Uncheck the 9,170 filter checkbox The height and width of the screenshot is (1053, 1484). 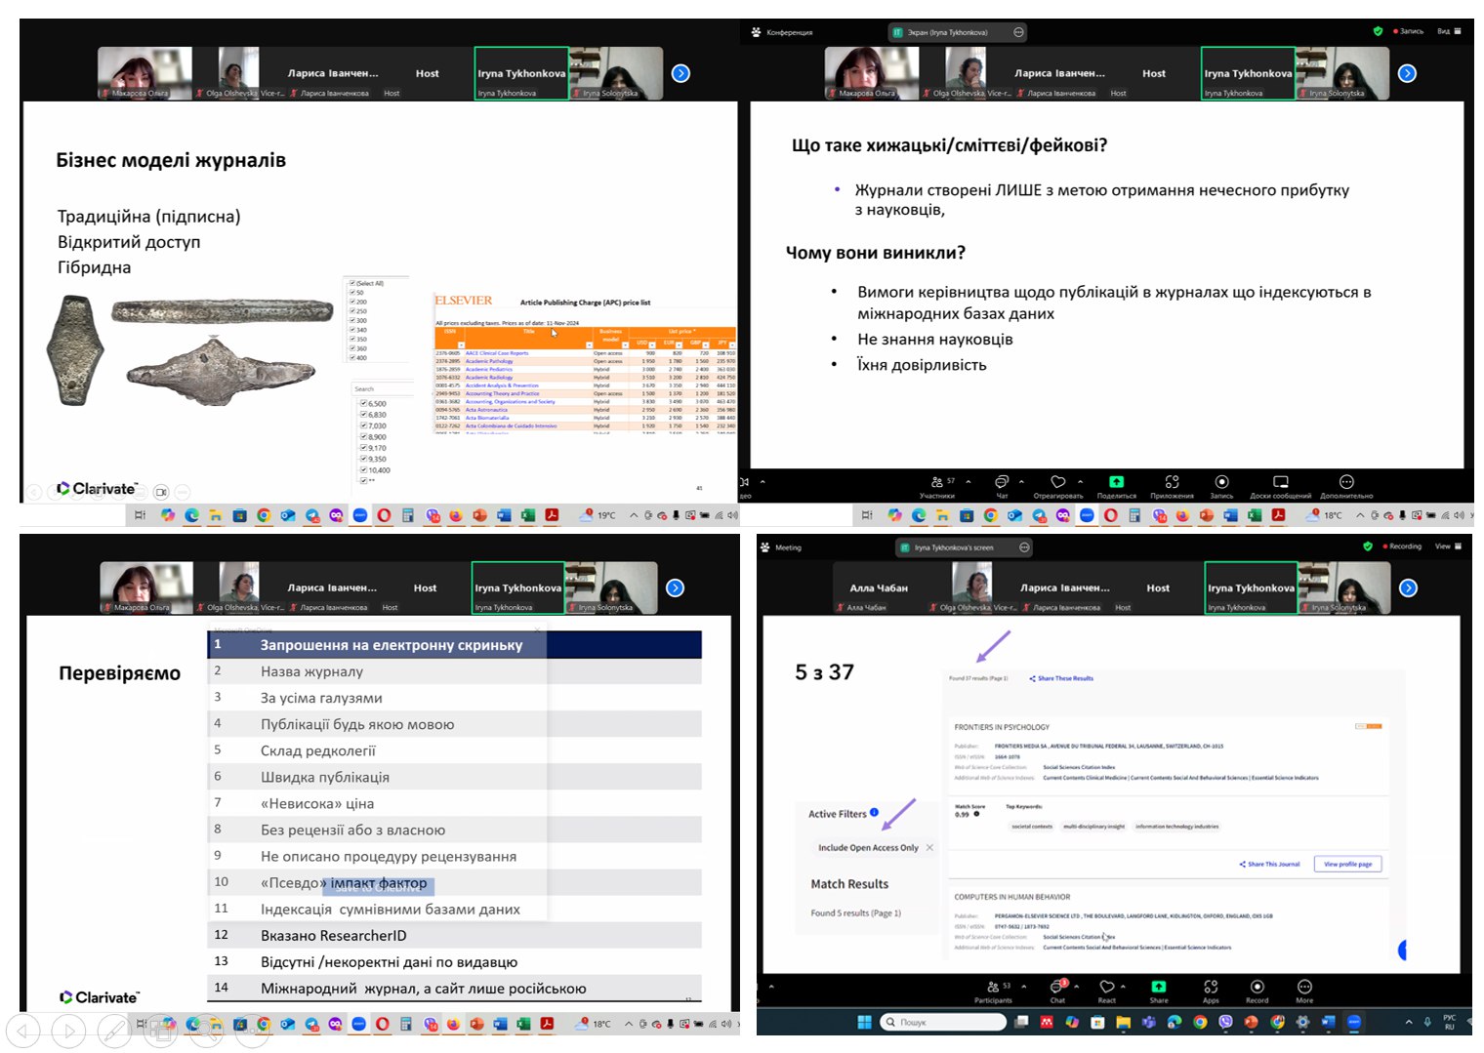click(x=363, y=448)
